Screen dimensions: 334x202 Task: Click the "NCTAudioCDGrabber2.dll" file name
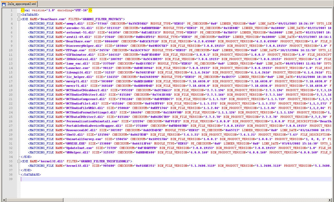coord(86,90)
